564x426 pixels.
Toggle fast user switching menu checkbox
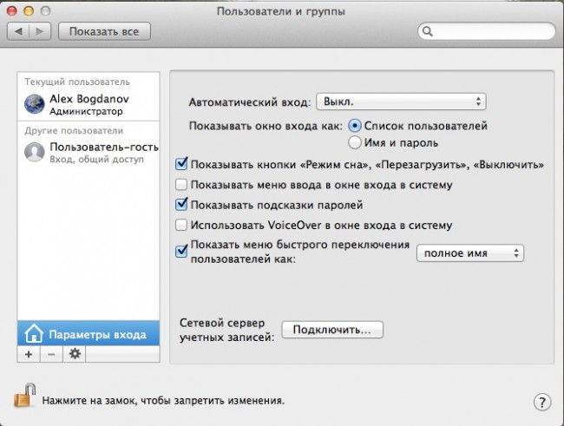click(x=181, y=251)
